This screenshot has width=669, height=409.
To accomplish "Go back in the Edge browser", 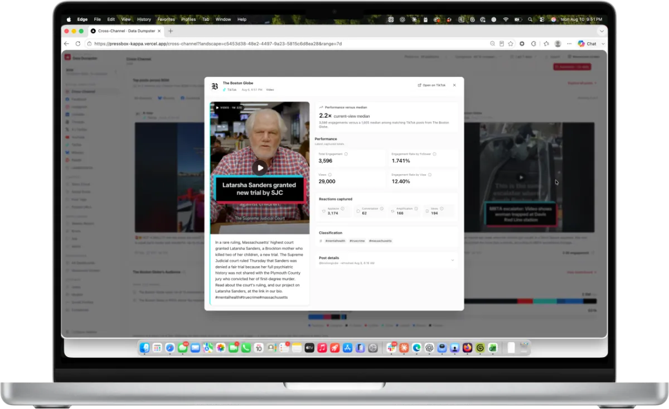I will [67, 44].
